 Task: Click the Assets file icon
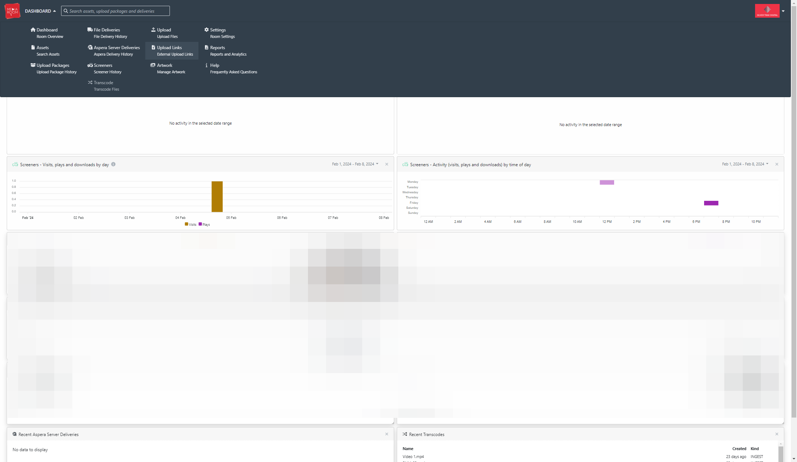click(x=33, y=47)
